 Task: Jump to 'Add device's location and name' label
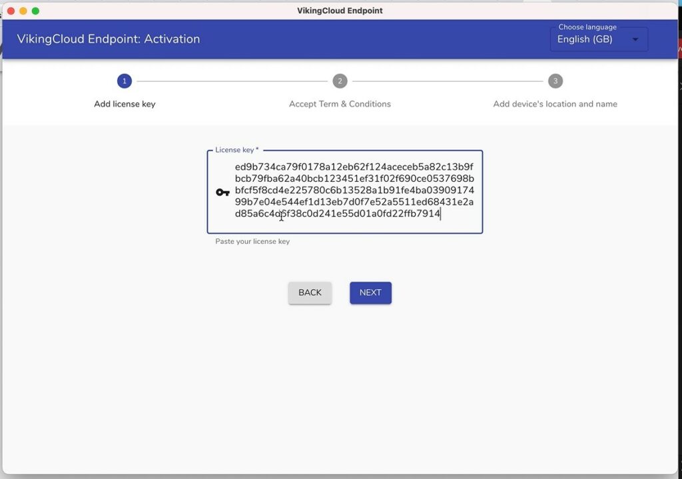[x=555, y=104]
